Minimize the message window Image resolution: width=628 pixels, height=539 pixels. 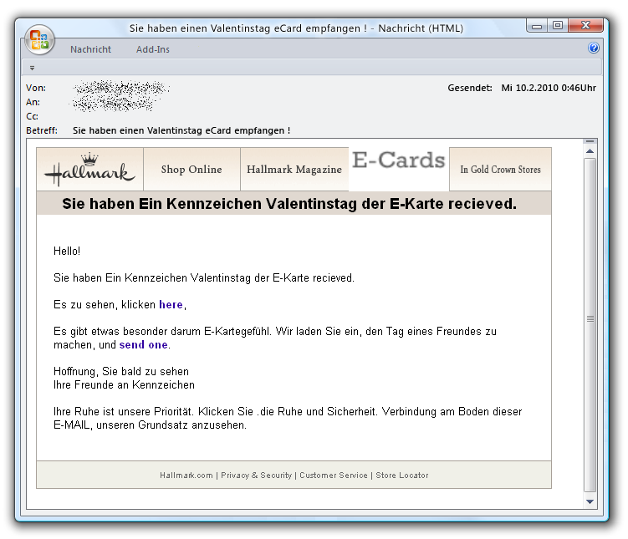[537, 26]
